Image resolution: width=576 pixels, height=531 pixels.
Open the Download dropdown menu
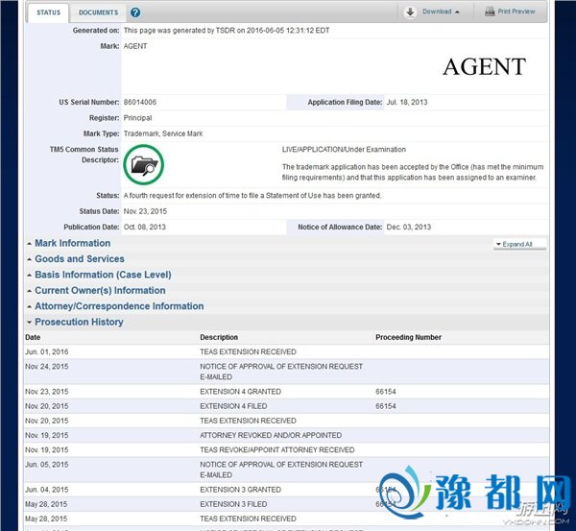442,12
